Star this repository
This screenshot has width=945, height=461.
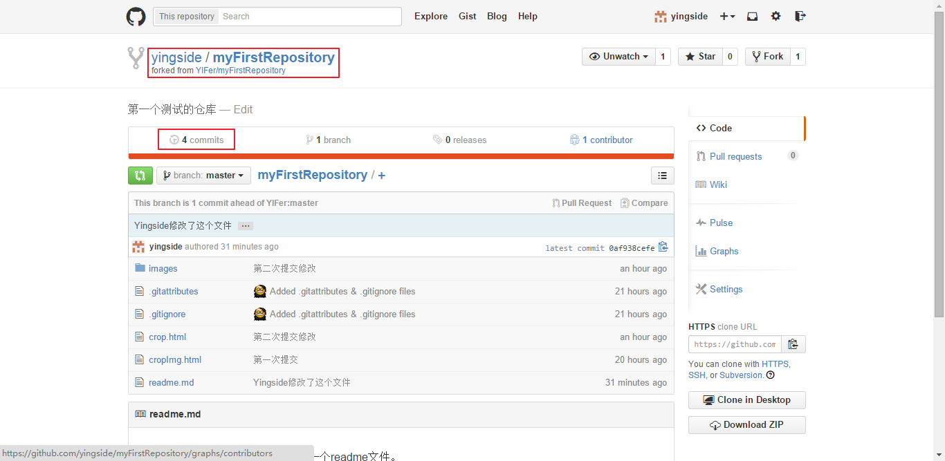pyautogui.click(x=700, y=57)
